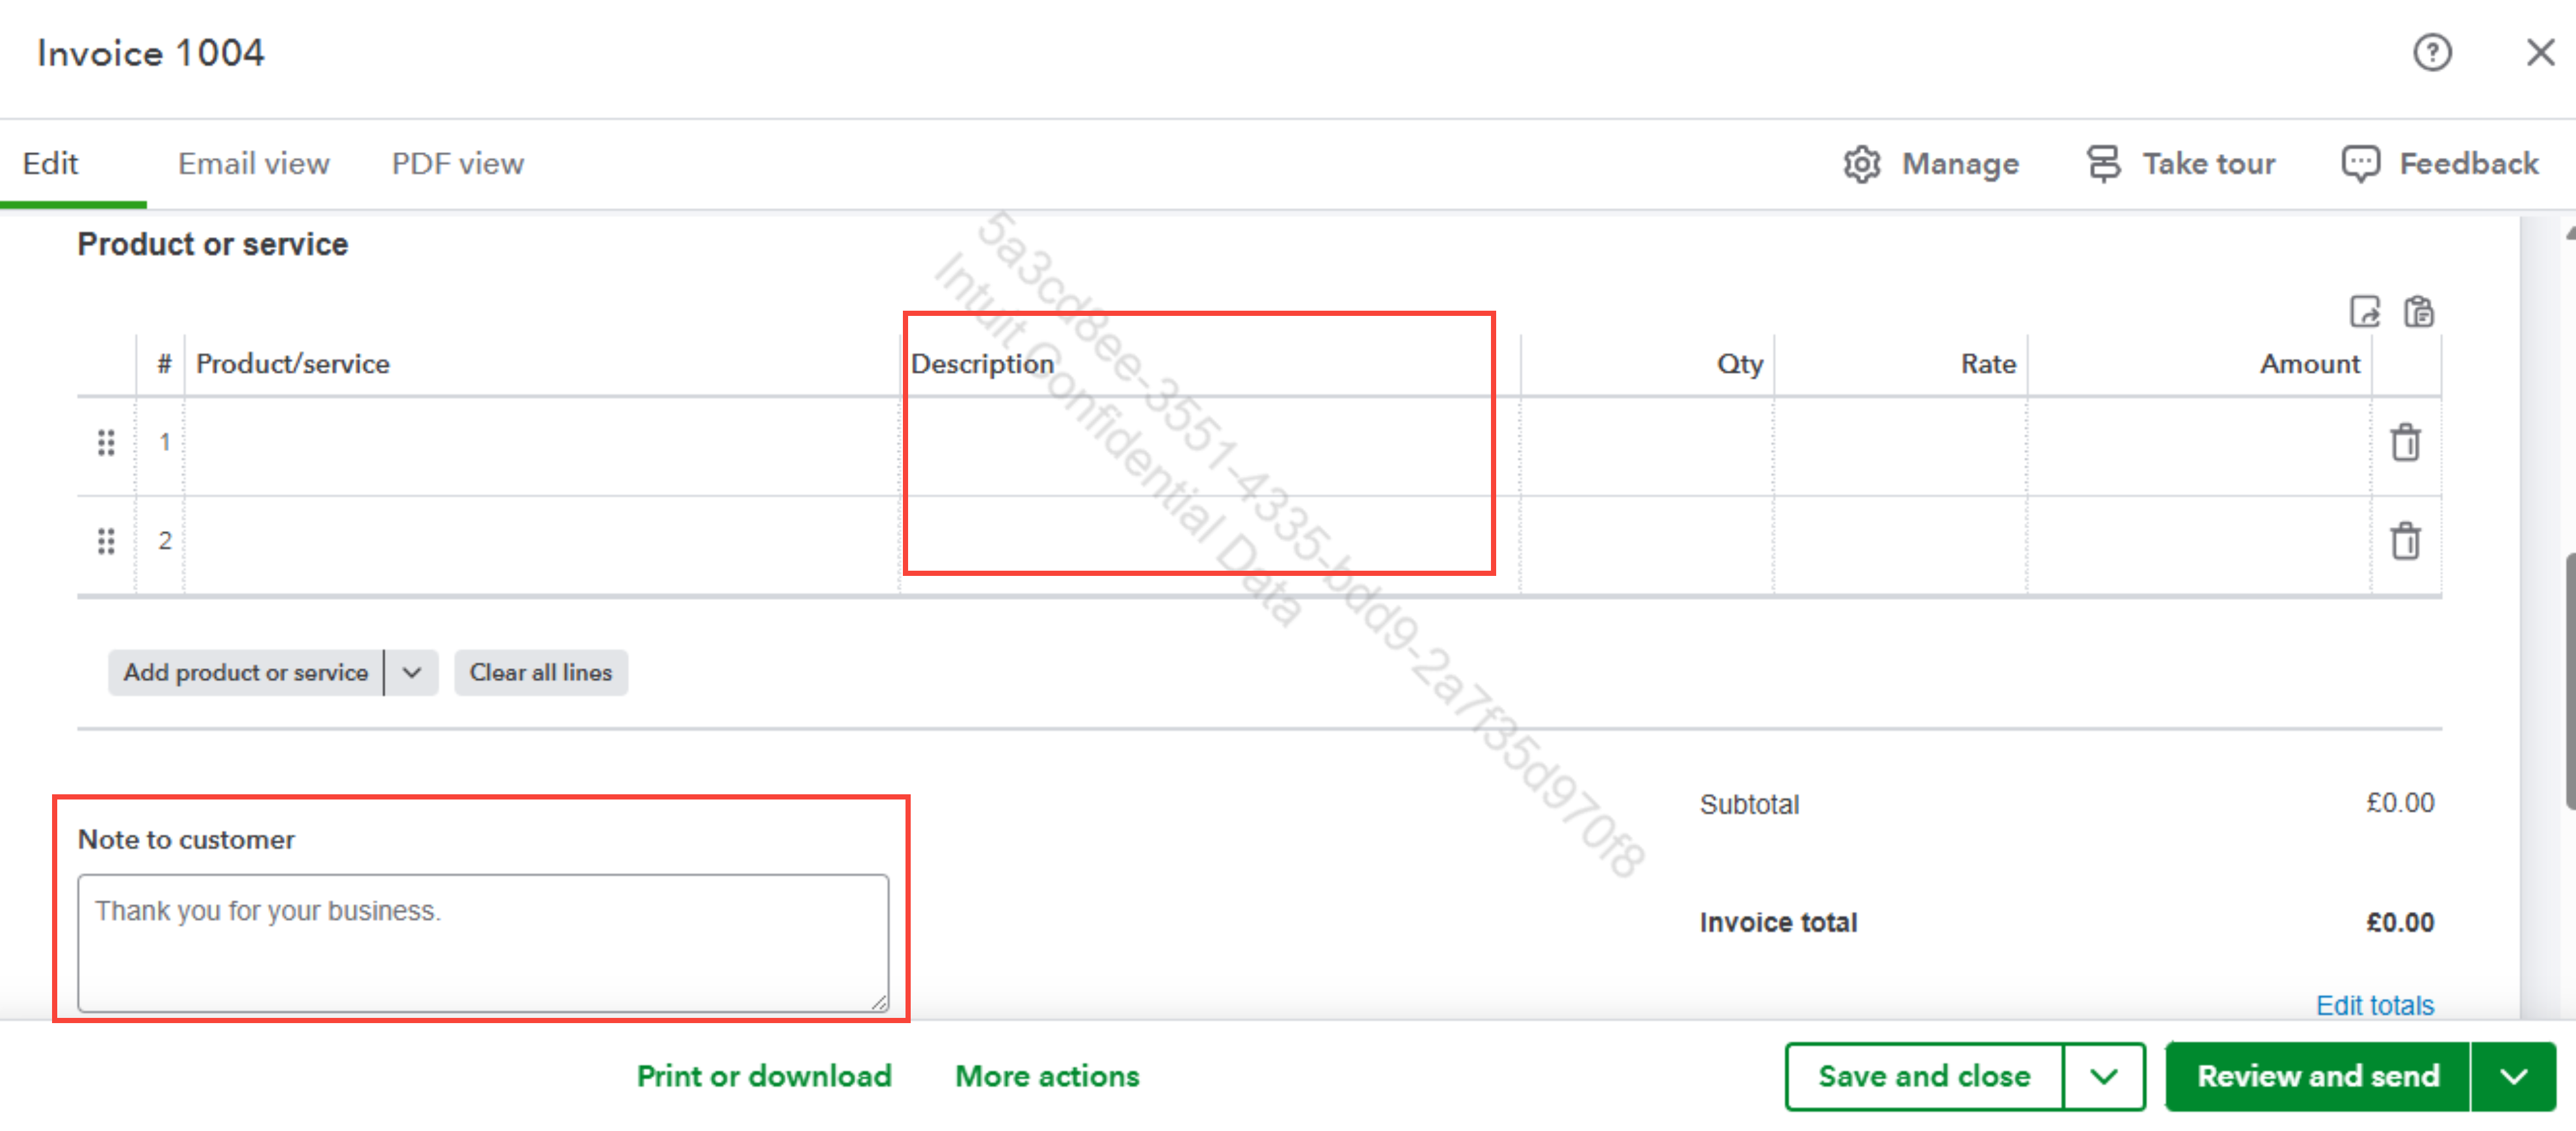Click the export lines icon above table

[2364, 312]
